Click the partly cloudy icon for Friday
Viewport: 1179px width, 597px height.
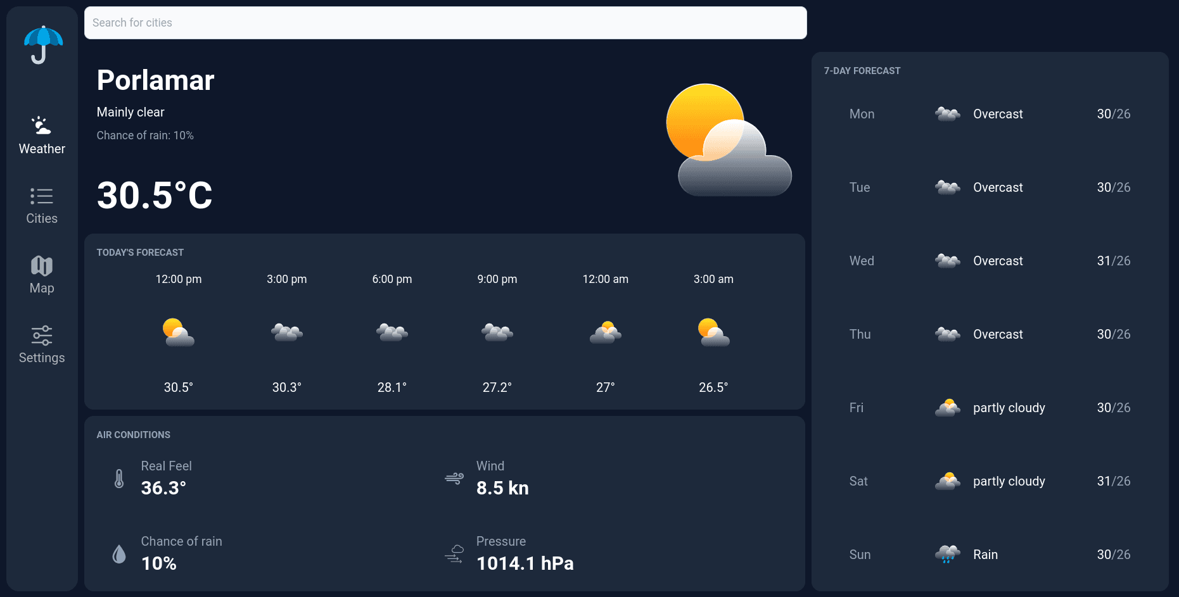tap(947, 407)
